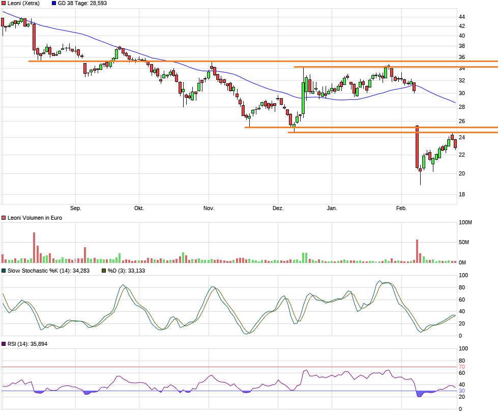Click the tall green mid-December breakout candle
This screenshot has height=414, width=498.
tap(303, 98)
